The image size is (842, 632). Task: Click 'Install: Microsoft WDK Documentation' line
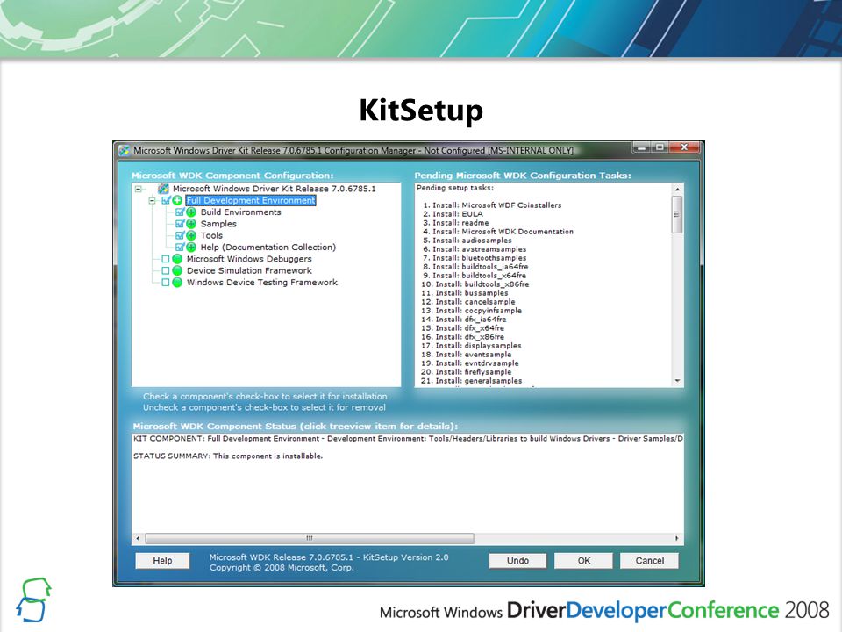498,232
